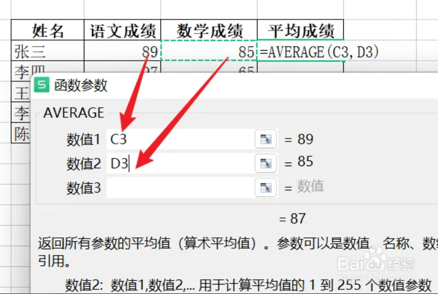Select the 平均成绩 header cell
Image resolution: width=438 pixels, height=294 pixels.
tap(301, 31)
